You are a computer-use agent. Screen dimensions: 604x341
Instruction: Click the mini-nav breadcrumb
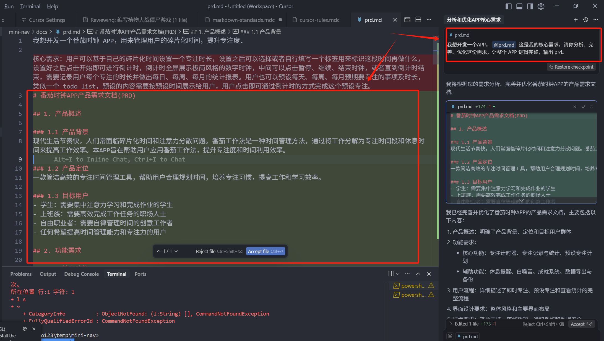point(19,32)
